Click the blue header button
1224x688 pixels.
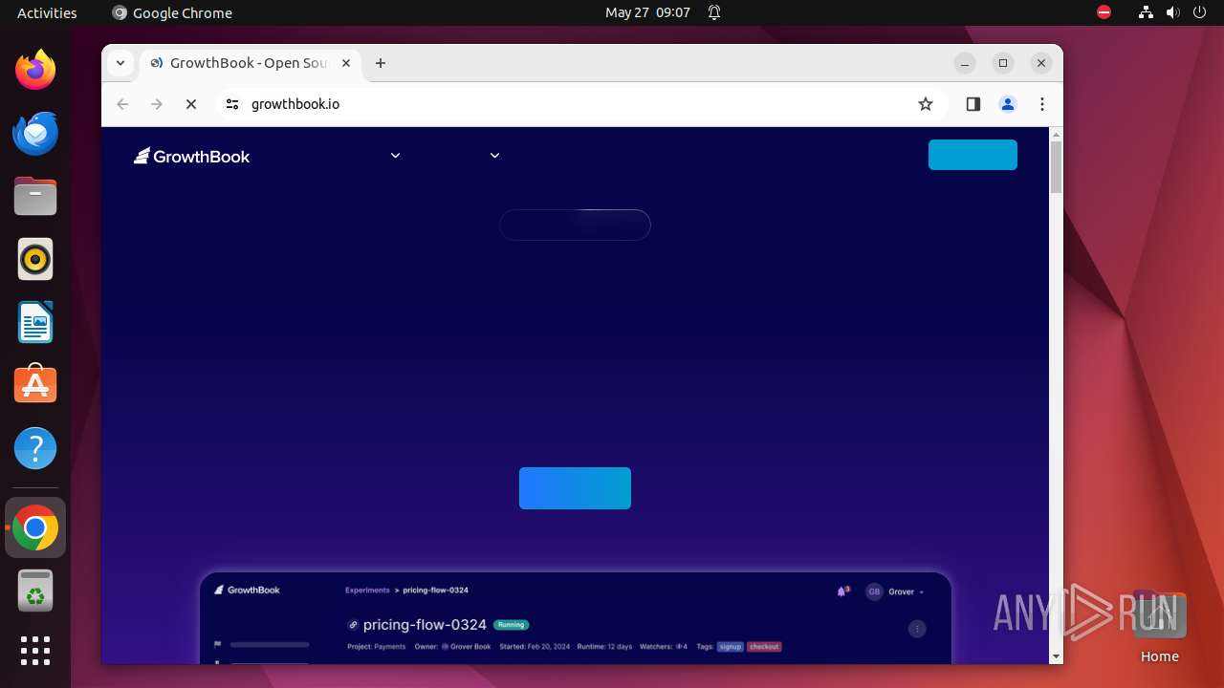click(x=973, y=155)
